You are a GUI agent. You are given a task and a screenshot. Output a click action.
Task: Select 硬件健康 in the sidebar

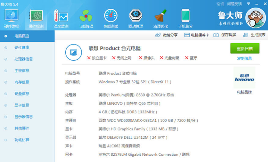pos(22,48)
